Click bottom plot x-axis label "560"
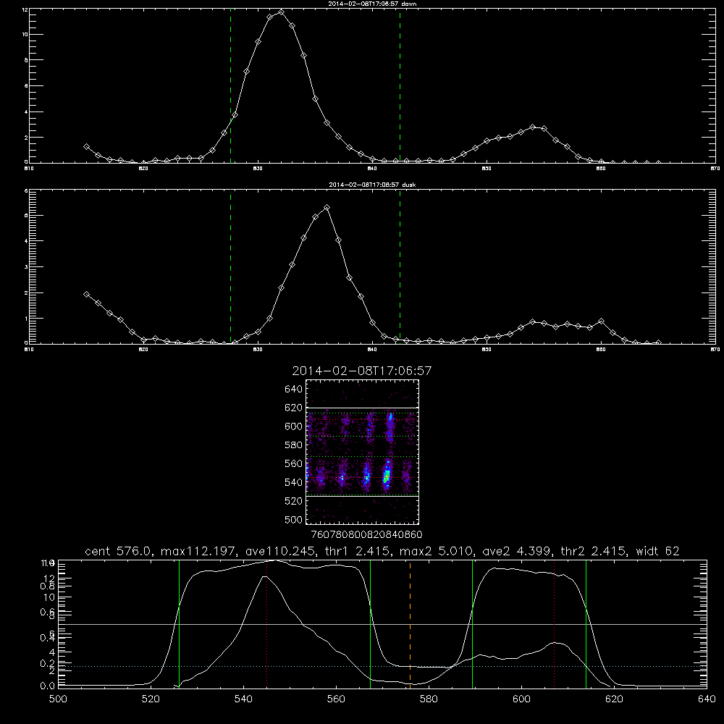This screenshot has height=724, width=724. tap(336, 699)
